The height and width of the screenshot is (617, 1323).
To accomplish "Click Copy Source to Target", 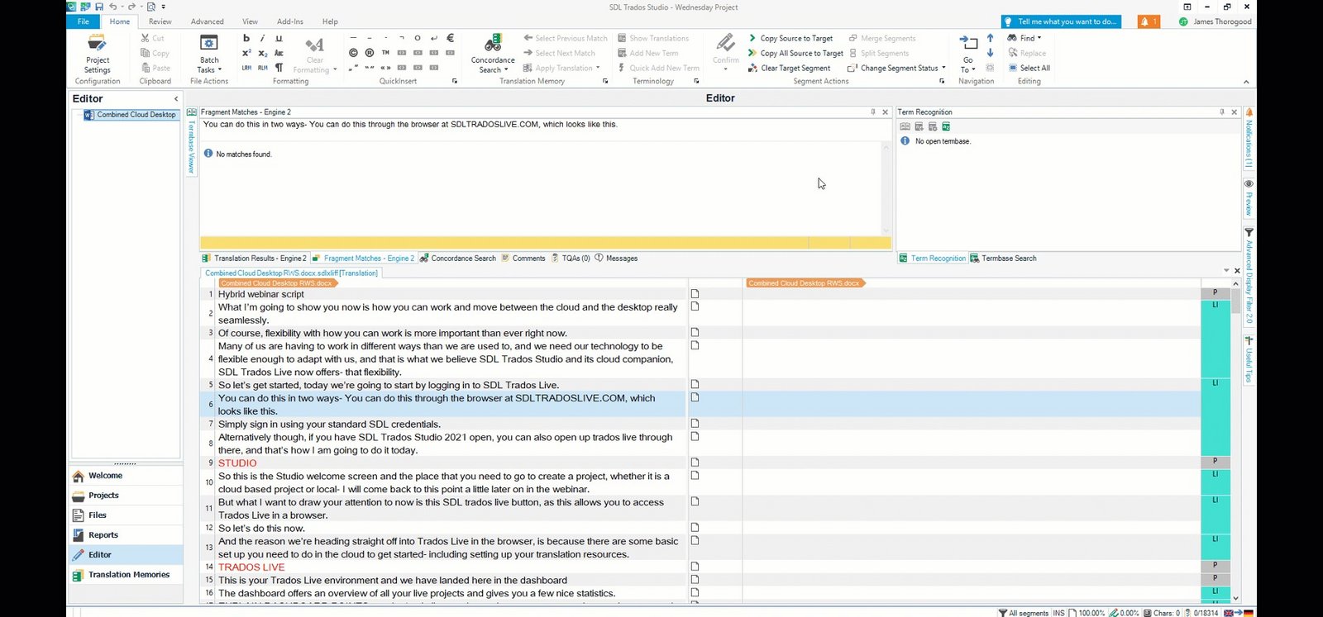I will (x=790, y=38).
